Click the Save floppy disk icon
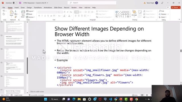 tap(20, 3)
